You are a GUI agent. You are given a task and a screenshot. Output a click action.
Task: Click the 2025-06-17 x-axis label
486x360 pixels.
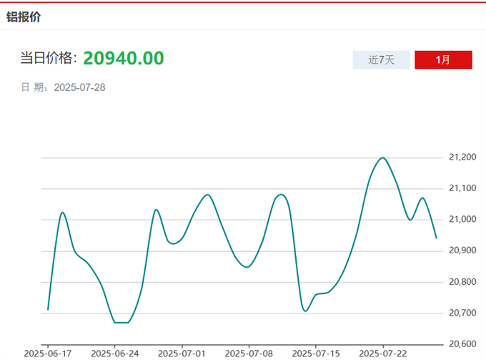point(47,354)
